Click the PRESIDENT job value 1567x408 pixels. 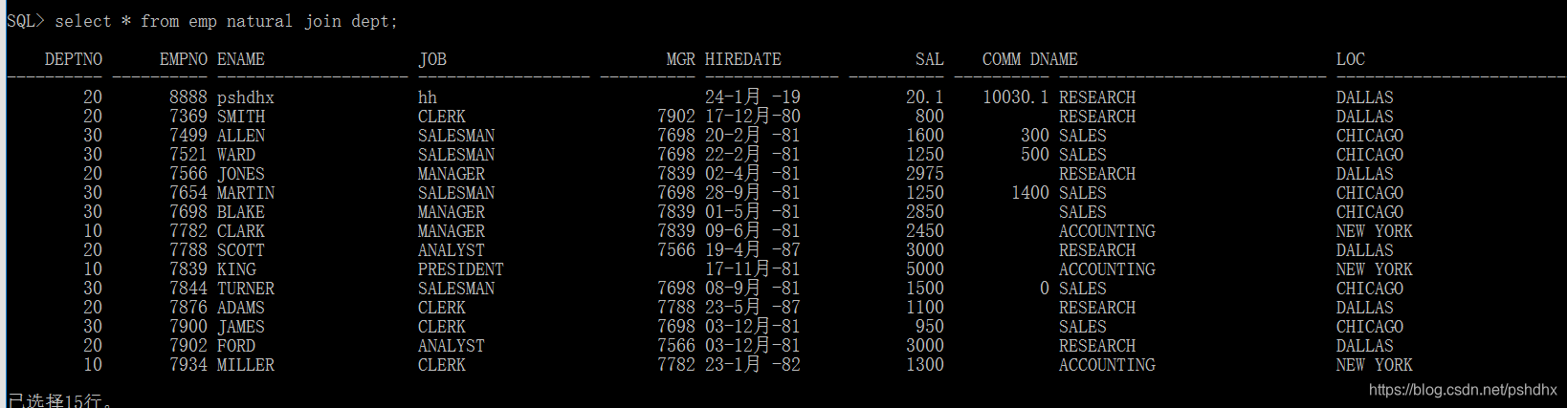click(461, 269)
